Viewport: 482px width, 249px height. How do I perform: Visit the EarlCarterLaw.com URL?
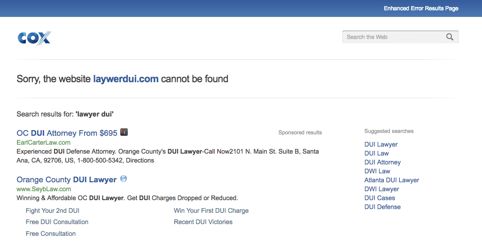pyautogui.click(x=43, y=142)
